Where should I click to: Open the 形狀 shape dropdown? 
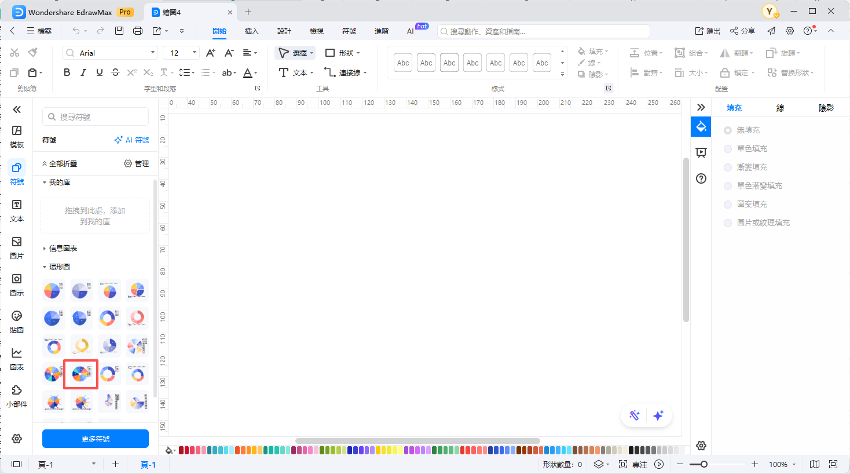(x=343, y=53)
